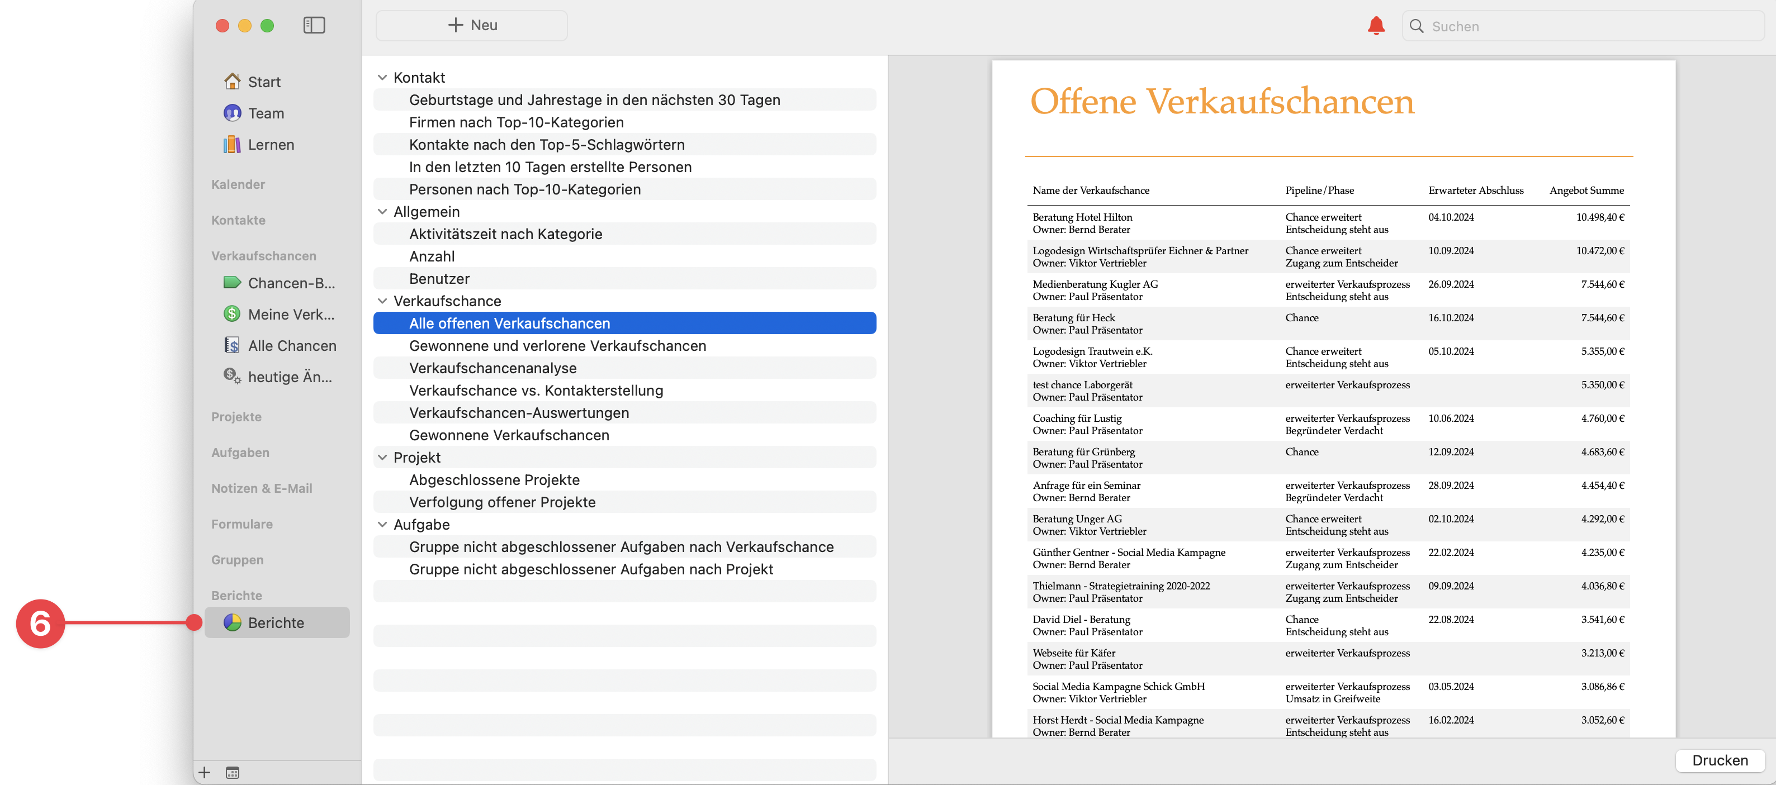Select report Aktivitätszeit nach Kategorie
The image size is (1776, 785).
(x=624, y=234)
